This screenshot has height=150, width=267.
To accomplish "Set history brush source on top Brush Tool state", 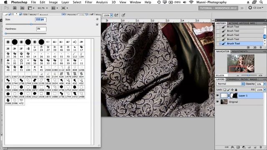I will click(x=218, y=27).
